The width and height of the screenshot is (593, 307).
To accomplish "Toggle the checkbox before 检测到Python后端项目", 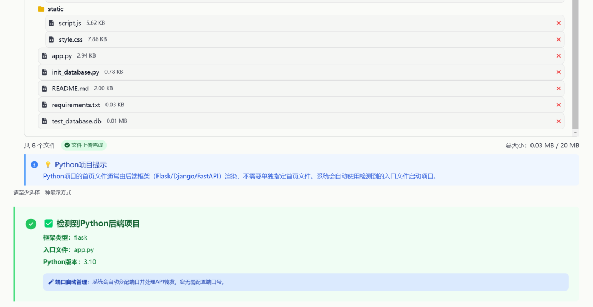I will click(x=48, y=224).
